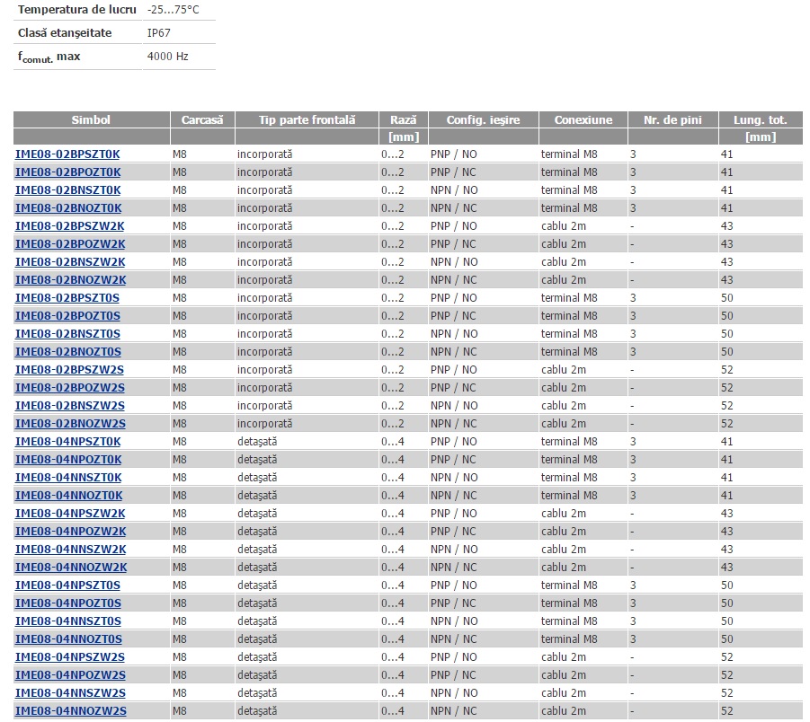Open product link IME08-04NPSZW2K
The width and height of the screenshot is (810, 722).
70,514
